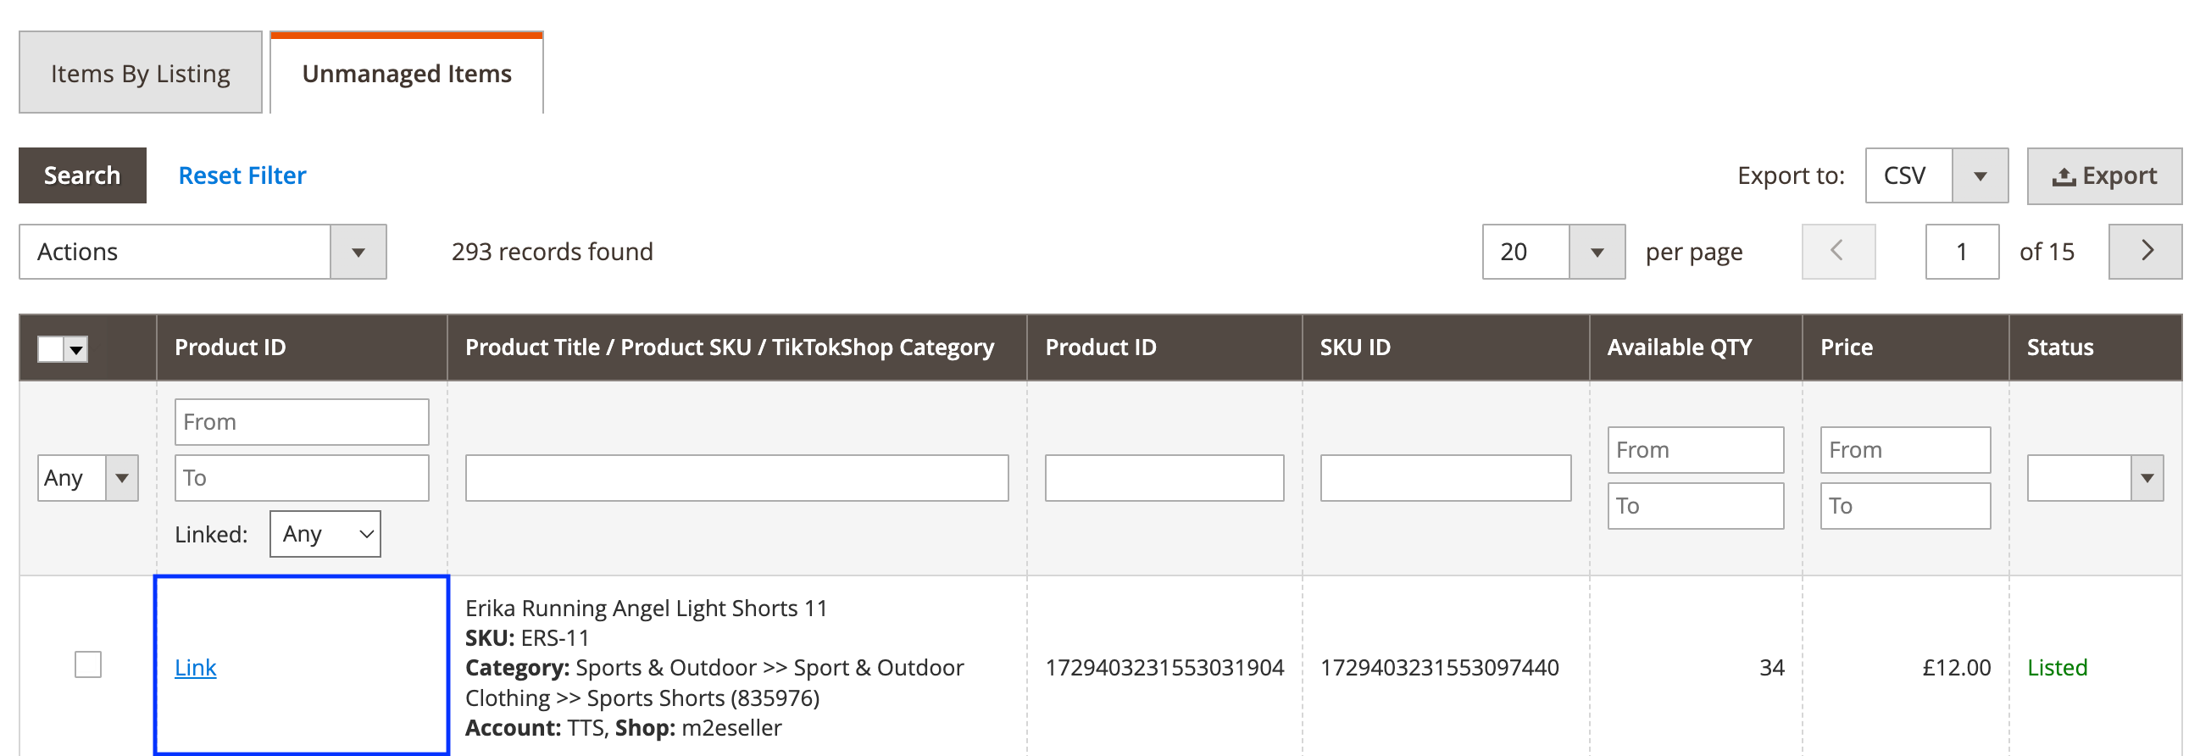Open the 20 per page dropdown arrow
This screenshot has height=756, width=2200.
[1596, 252]
